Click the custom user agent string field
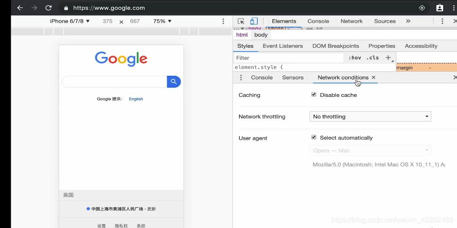 (x=379, y=165)
